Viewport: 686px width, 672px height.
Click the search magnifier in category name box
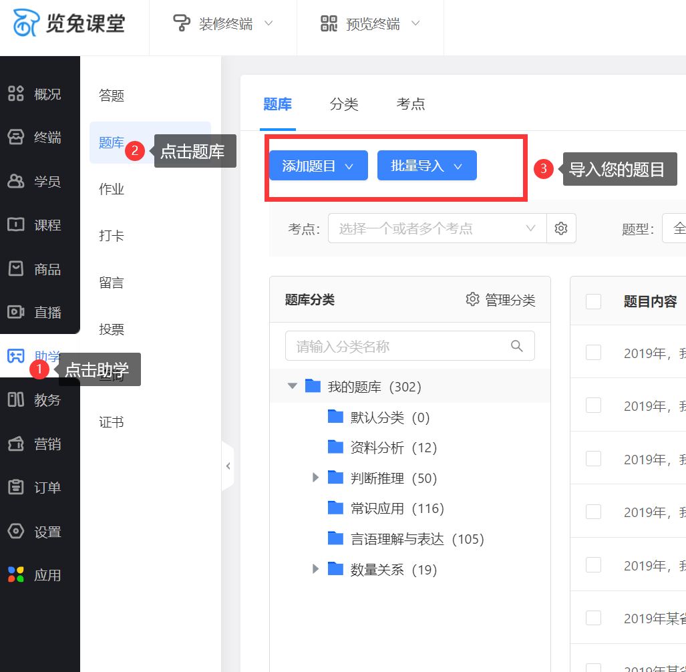point(517,345)
